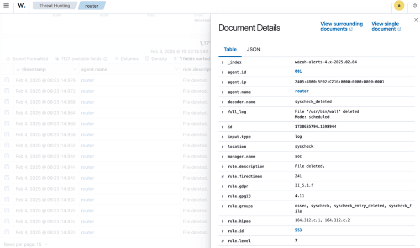Select the router breadcrumb
Image resolution: width=420 pixels, height=248 pixels.
coord(92,6)
